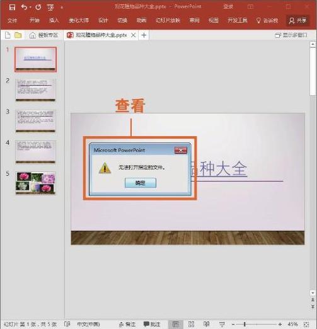Click the 登录 sign-in link

point(228,7)
